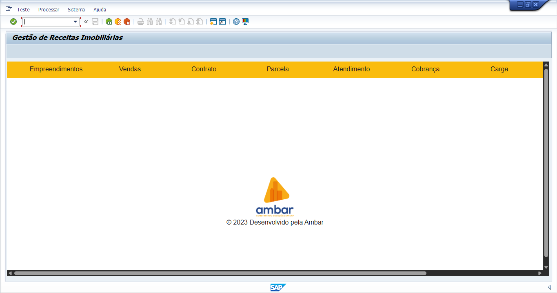Select the Contrato navigation item

click(x=204, y=69)
